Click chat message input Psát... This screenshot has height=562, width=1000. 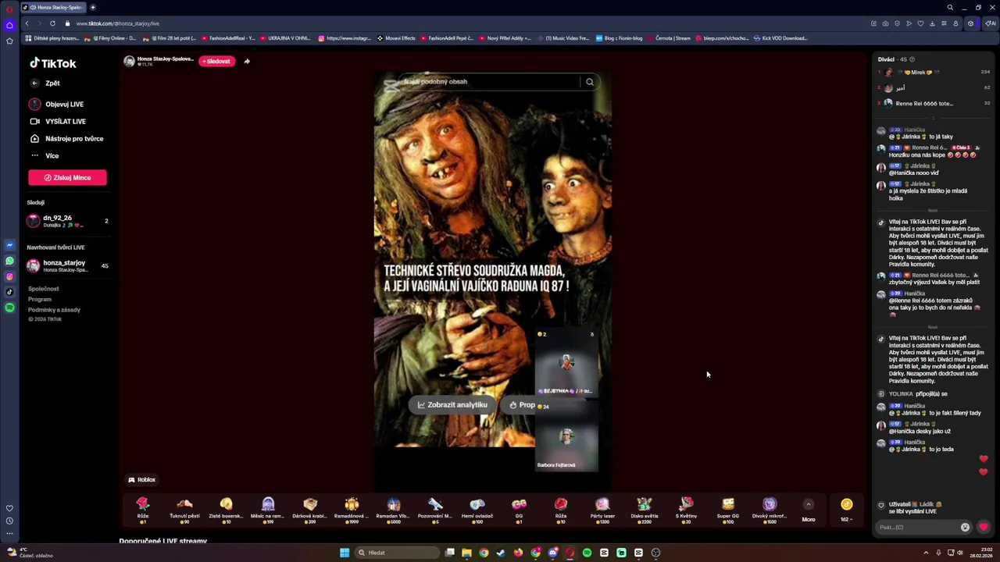917,527
